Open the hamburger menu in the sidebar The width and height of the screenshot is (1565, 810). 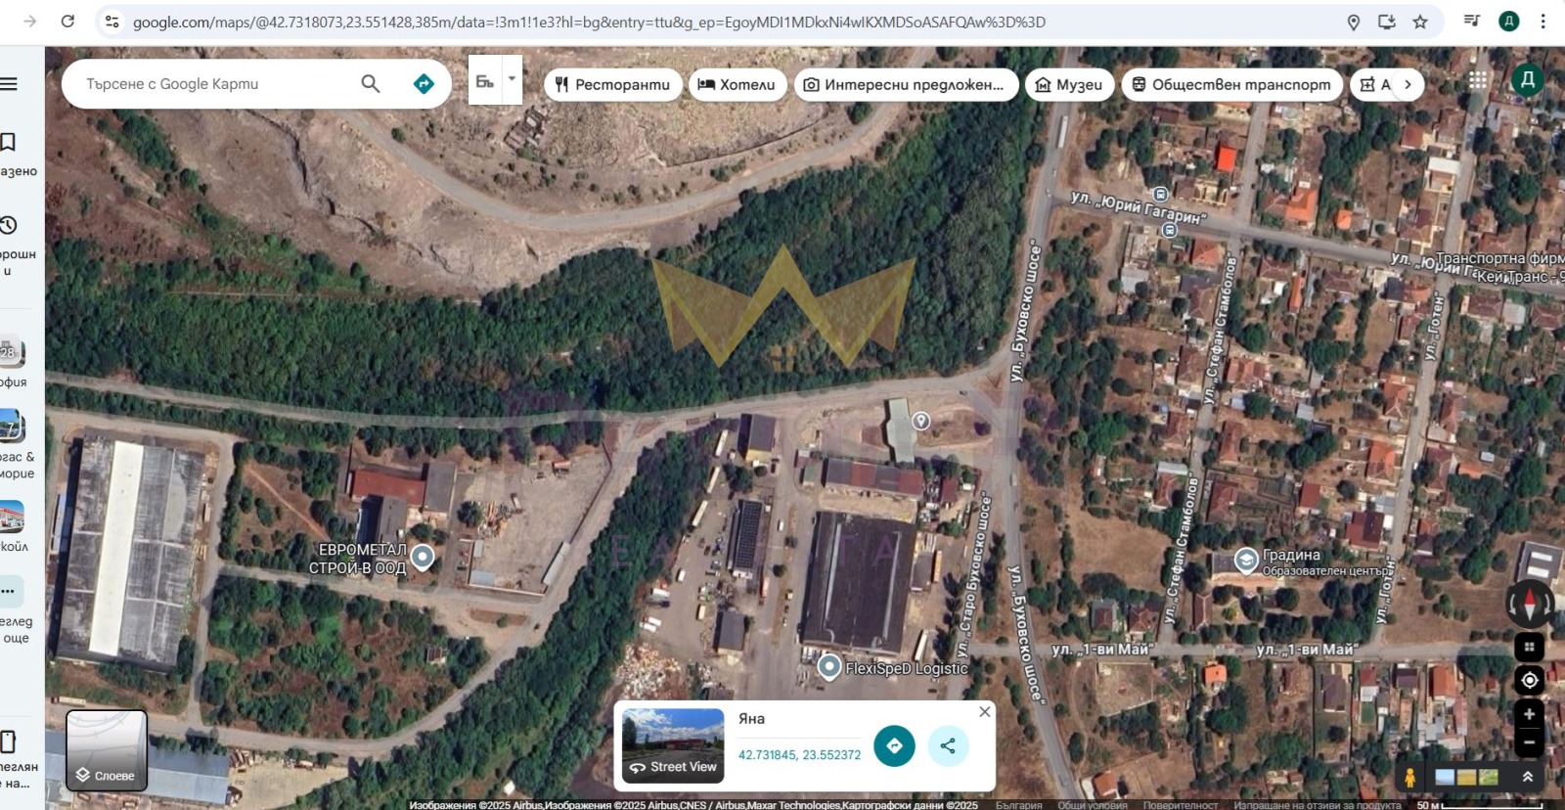[x=10, y=84]
